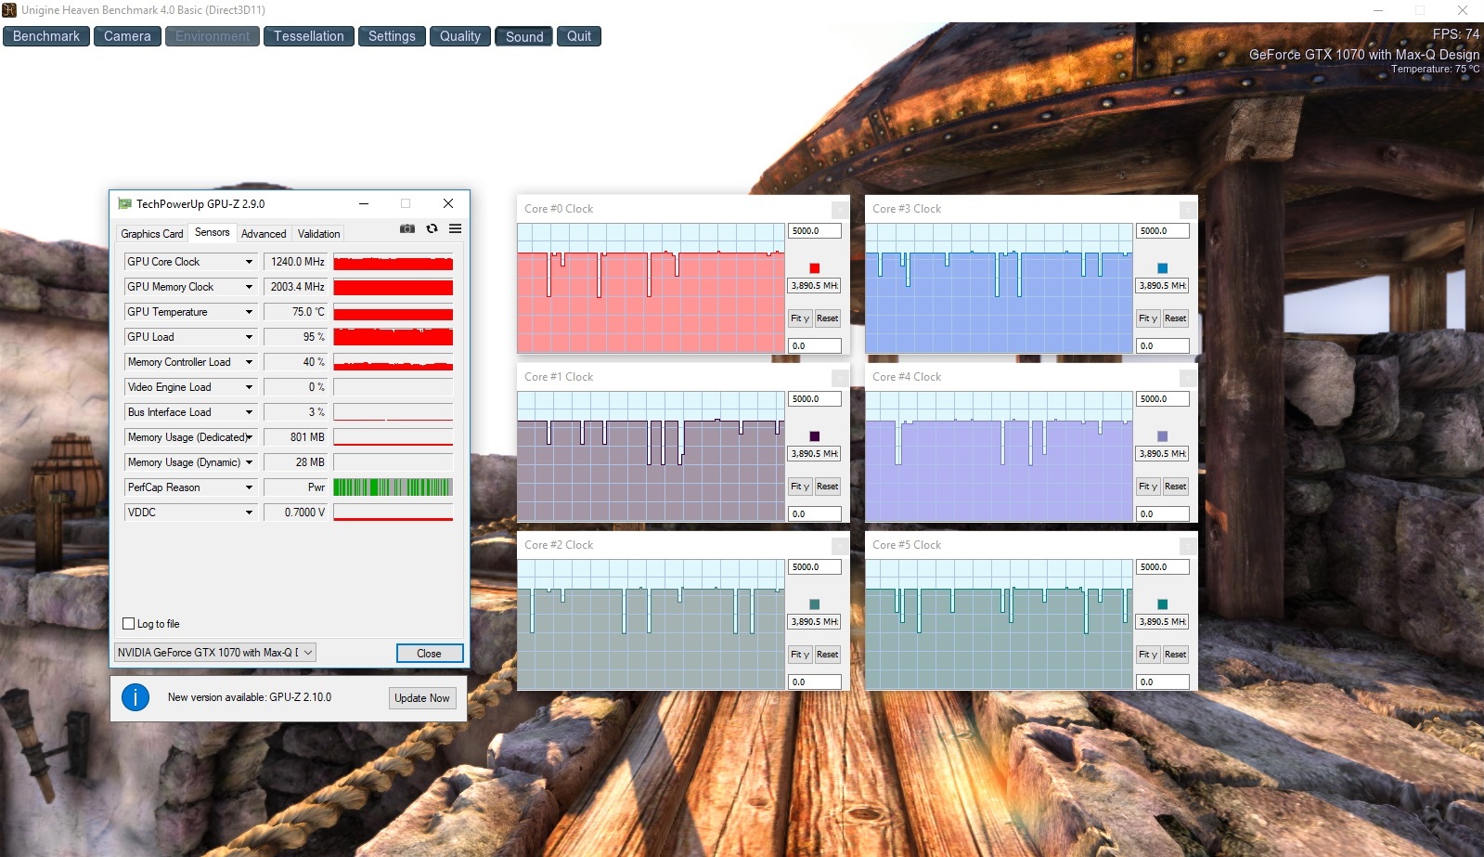Open the Video Engine Load dropdown
Viewport: 1484px width, 857px height.
coord(249,387)
